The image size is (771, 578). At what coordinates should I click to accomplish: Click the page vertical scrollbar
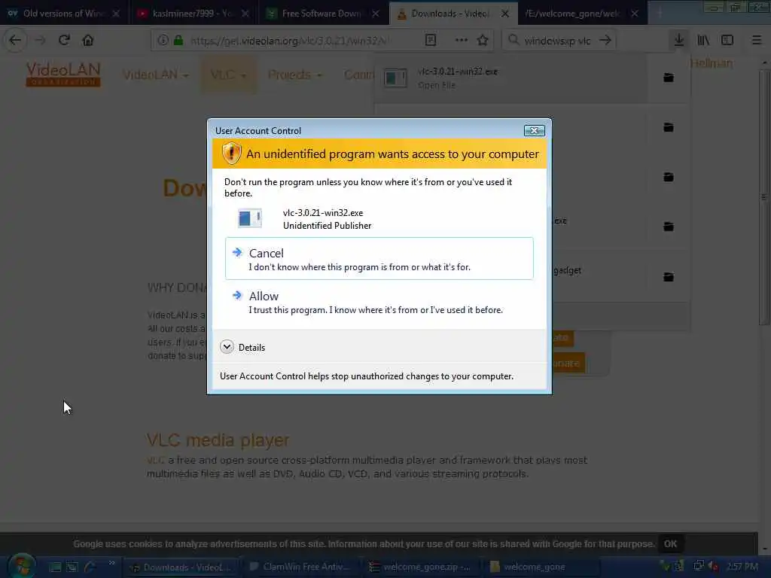[x=763, y=196]
